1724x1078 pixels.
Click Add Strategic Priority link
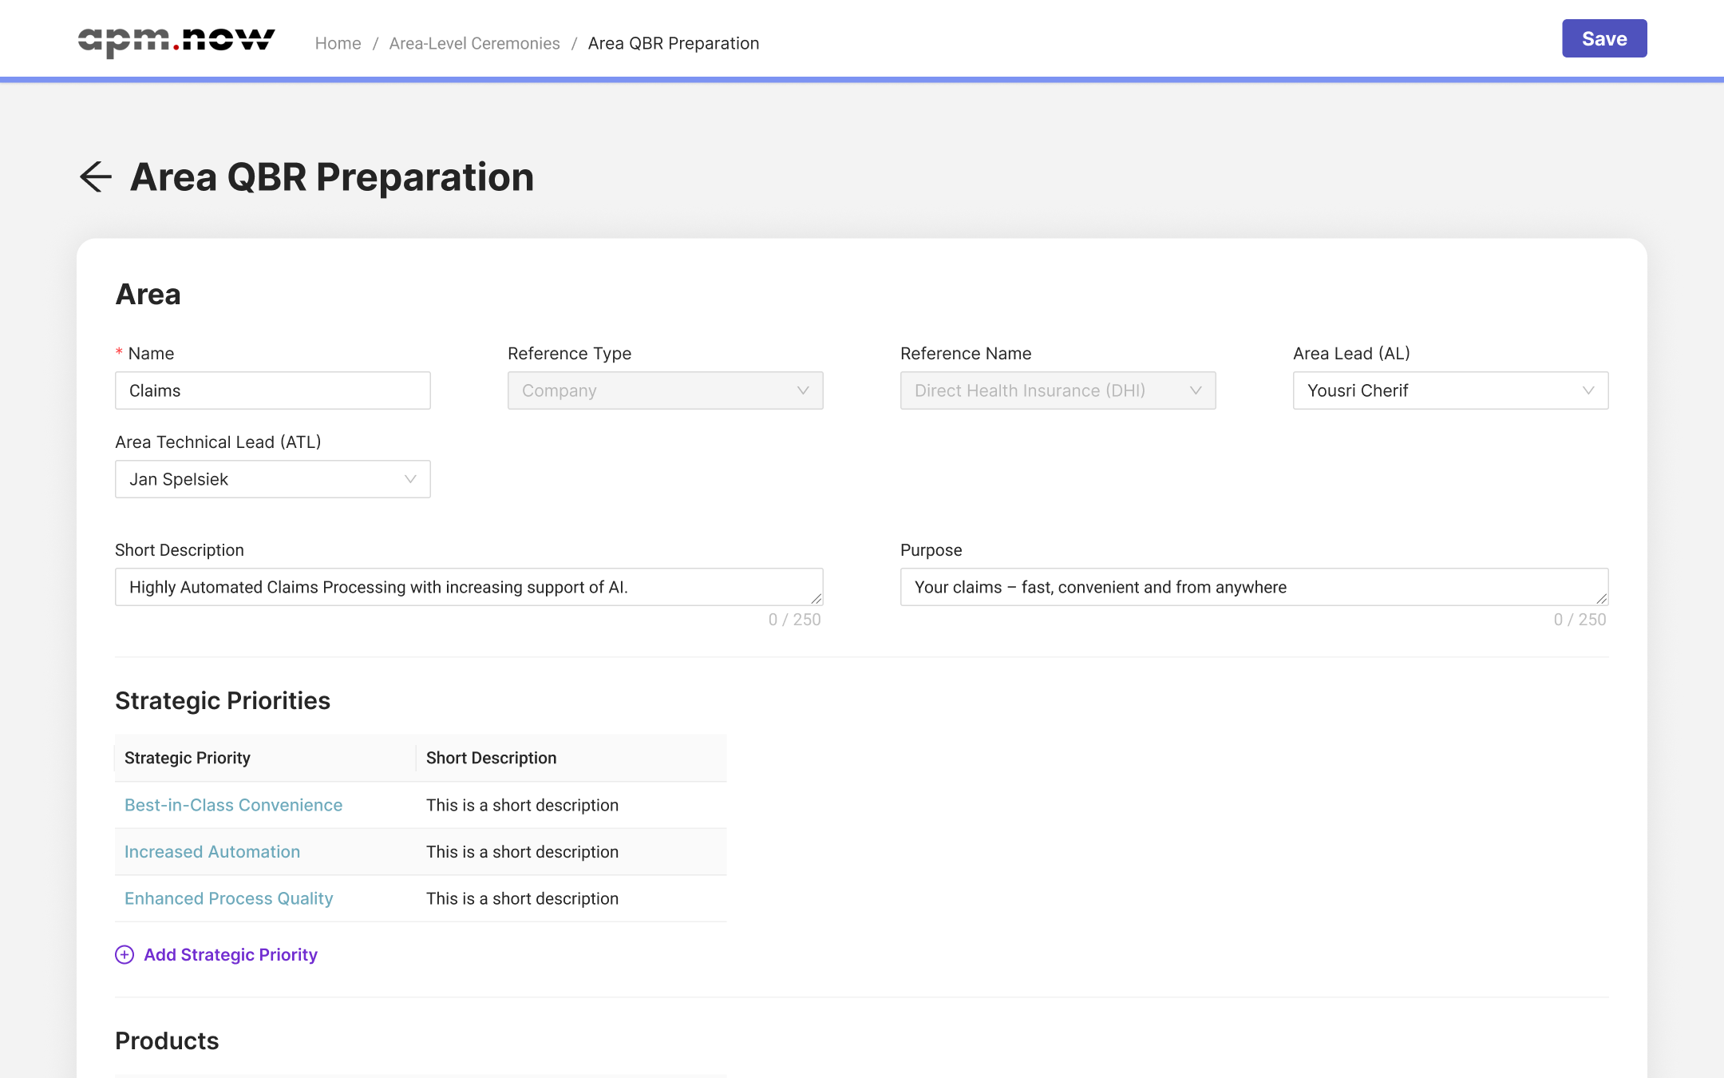tap(231, 955)
